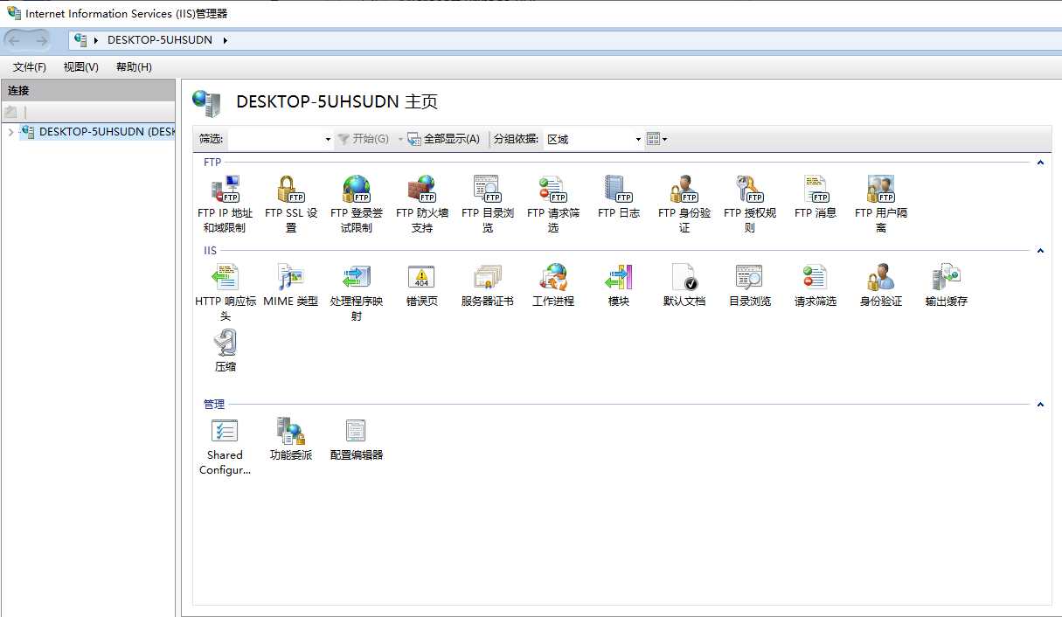This screenshot has width=1062, height=617.
Task: Collapse the IIS group section
Action: tap(1040, 251)
